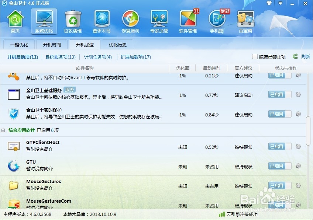Toggle 已启用 switch for Avast row

[280, 75]
